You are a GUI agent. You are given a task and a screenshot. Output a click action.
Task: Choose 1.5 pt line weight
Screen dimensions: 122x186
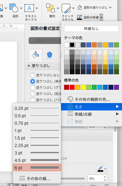pyautogui.click(x=37, y=138)
